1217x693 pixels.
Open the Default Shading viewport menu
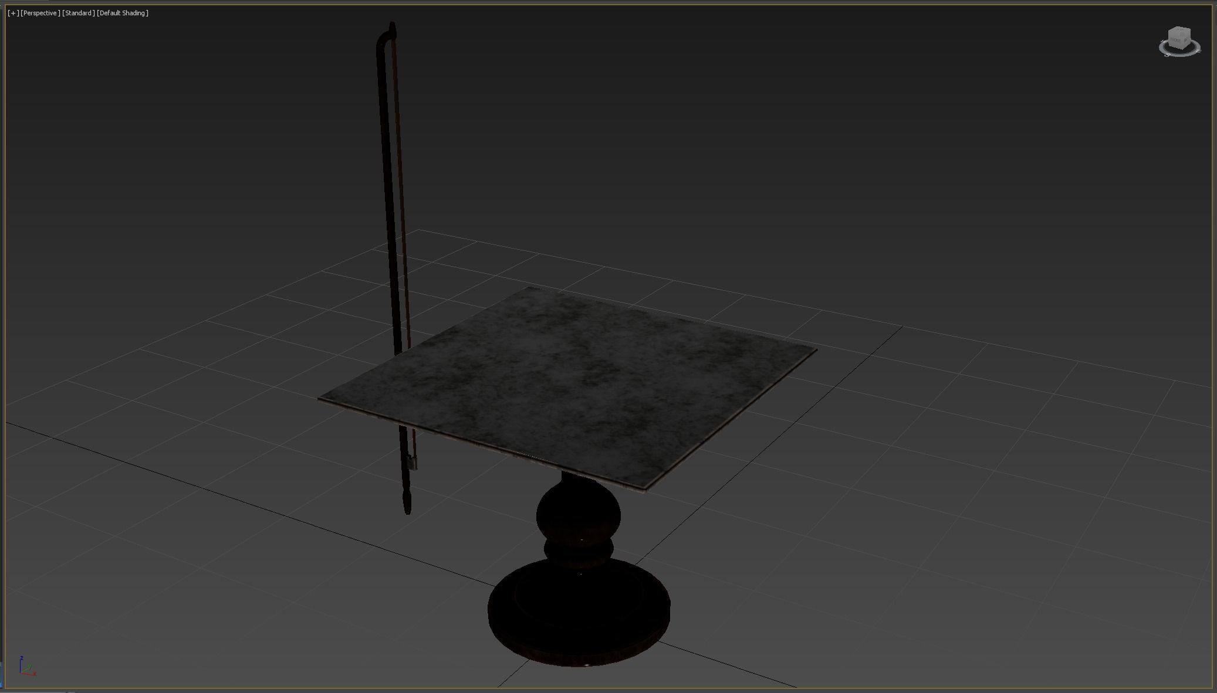pos(123,13)
